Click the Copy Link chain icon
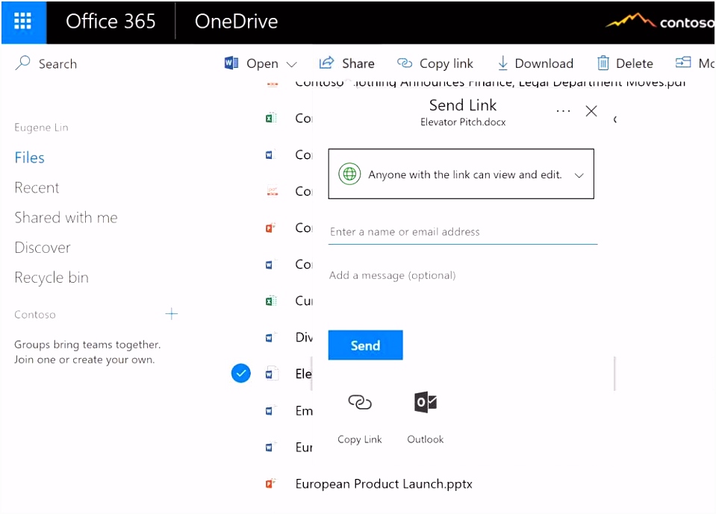Screen dimensions: 716x514 pos(360,402)
